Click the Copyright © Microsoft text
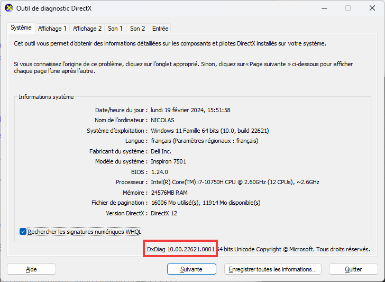Image resolution: width=385 pixels, height=282 pixels. click(285, 249)
